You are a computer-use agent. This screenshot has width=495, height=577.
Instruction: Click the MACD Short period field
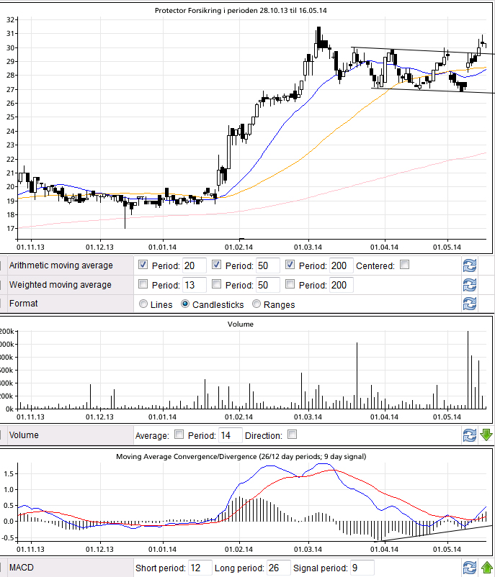(198, 568)
